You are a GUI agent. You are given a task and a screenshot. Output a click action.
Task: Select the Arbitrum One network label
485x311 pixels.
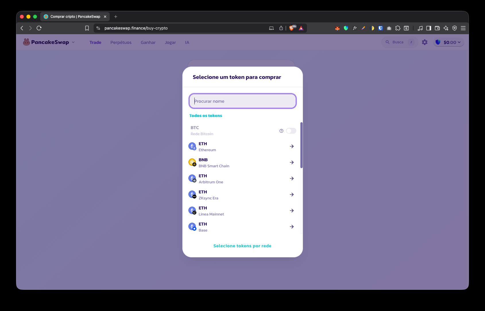[211, 182]
